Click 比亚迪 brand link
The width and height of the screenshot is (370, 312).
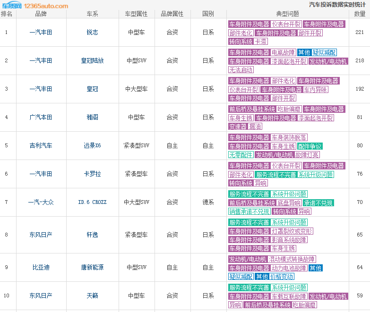click(x=41, y=267)
